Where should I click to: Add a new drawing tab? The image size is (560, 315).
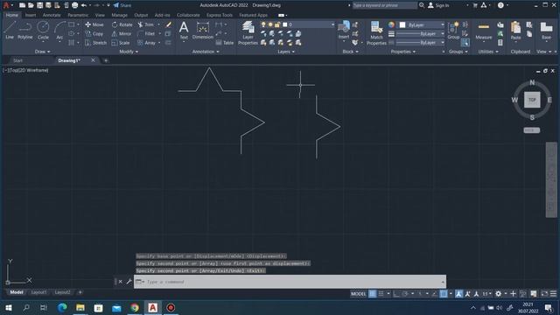(x=106, y=60)
